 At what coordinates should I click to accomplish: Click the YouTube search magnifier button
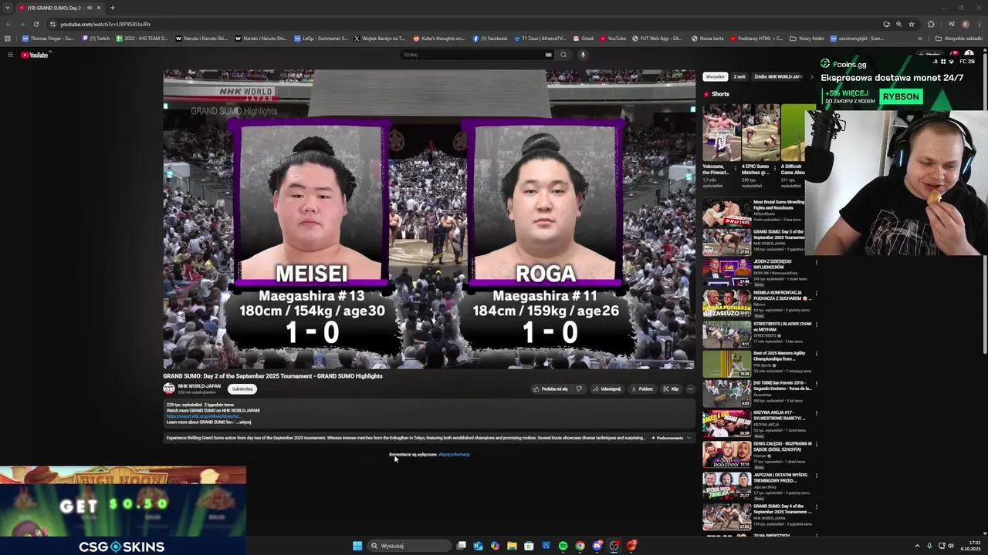tap(563, 55)
